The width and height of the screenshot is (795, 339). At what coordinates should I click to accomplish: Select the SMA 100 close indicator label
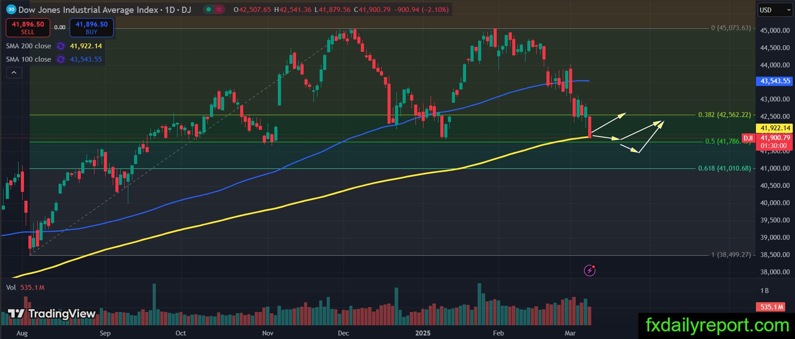coord(28,59)
